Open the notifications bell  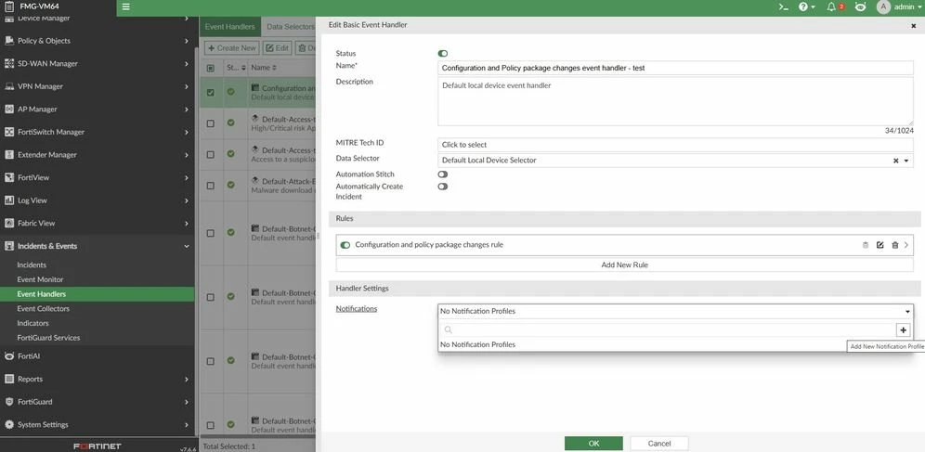pyautogui.click(x=832, y=7)
